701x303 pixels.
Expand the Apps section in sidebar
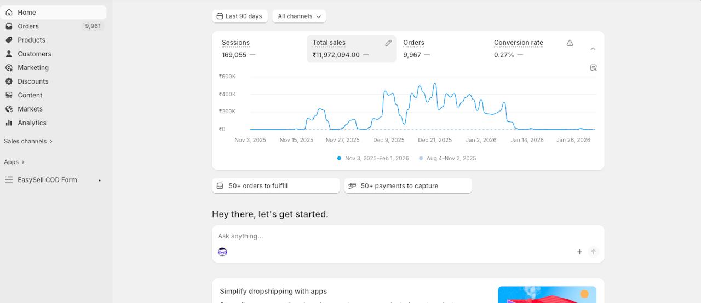[x=14, y=162]
